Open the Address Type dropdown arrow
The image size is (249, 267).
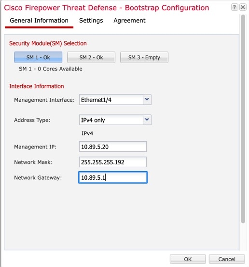[147, 120]
